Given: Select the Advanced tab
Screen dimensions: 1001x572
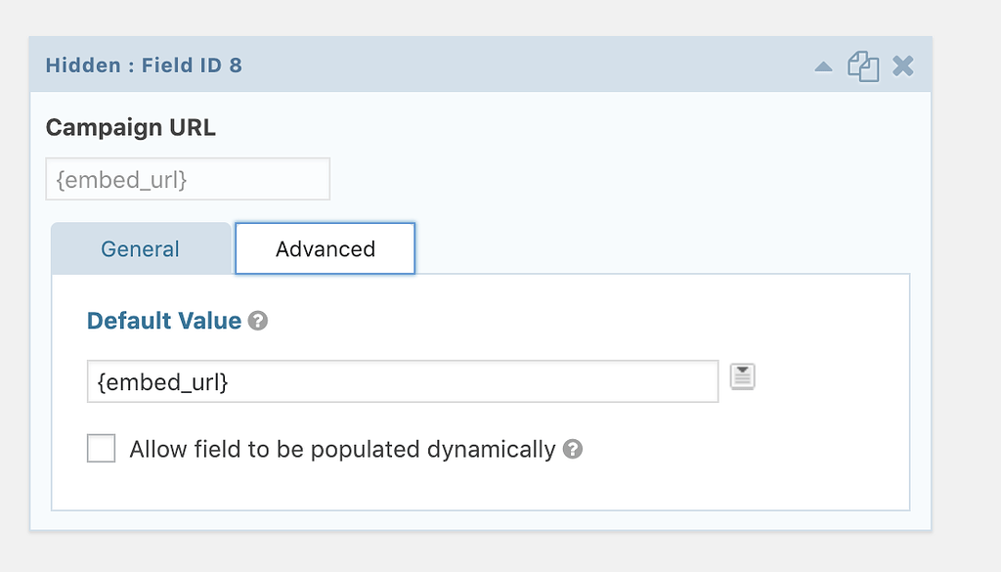Looking at the screenshot, I should [325, 248].
